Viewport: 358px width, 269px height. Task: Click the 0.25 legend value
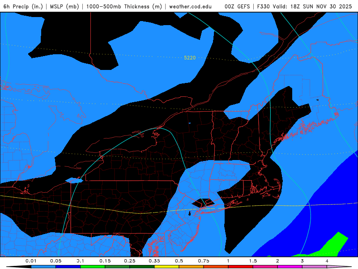[130, 261]
